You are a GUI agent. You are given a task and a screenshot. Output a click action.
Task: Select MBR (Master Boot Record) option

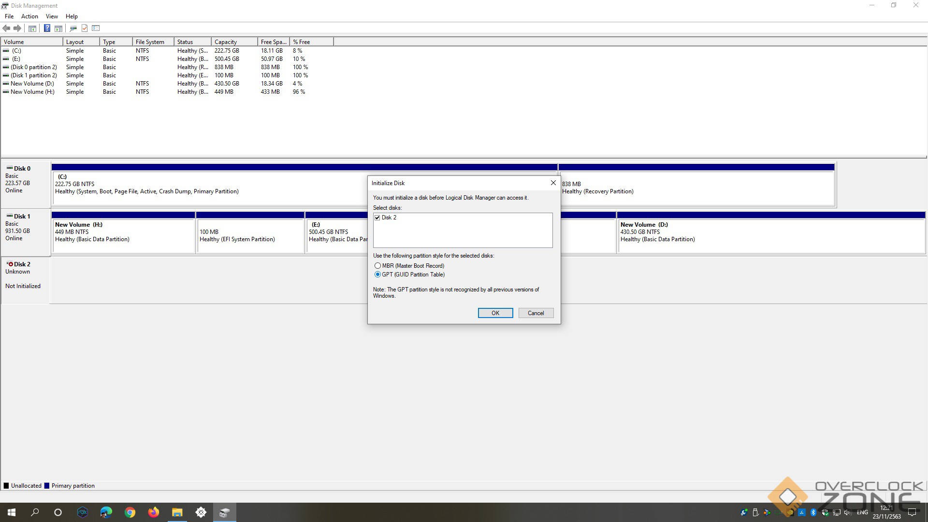coord(377,266)
